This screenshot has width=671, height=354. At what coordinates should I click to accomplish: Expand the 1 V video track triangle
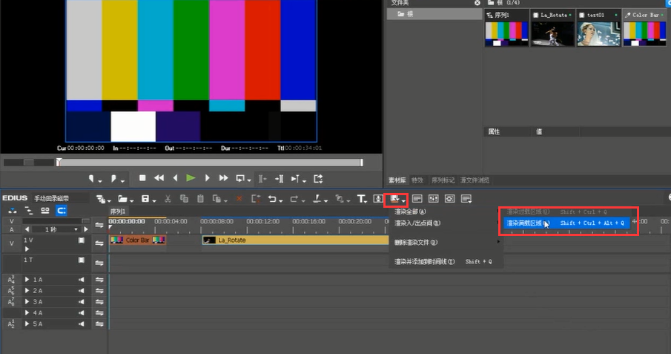(x=27, y=249)
